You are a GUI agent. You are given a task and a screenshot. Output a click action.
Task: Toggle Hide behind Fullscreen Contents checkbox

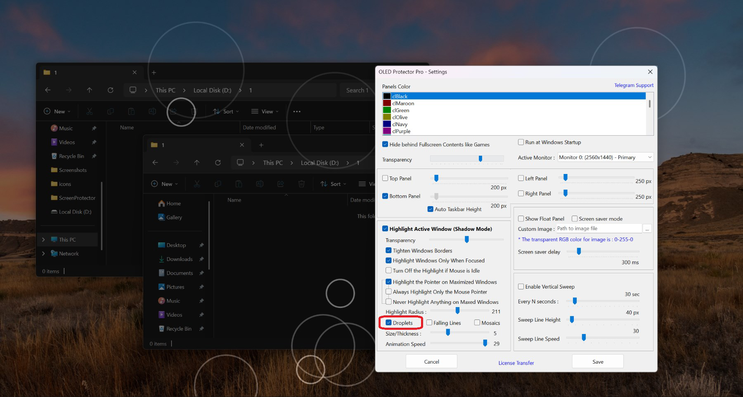385,144
